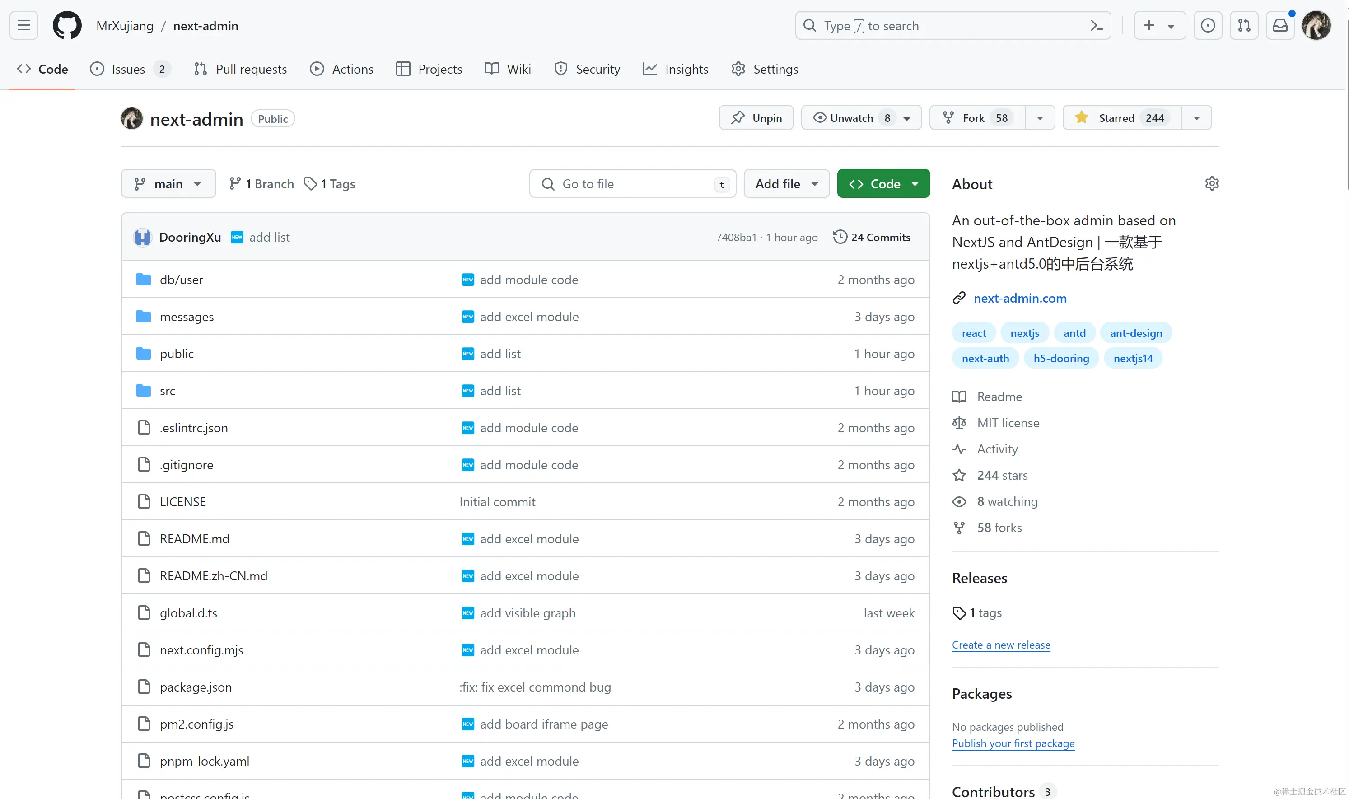Click the src folder icon
1349x799 pixels.
(144, 390)
